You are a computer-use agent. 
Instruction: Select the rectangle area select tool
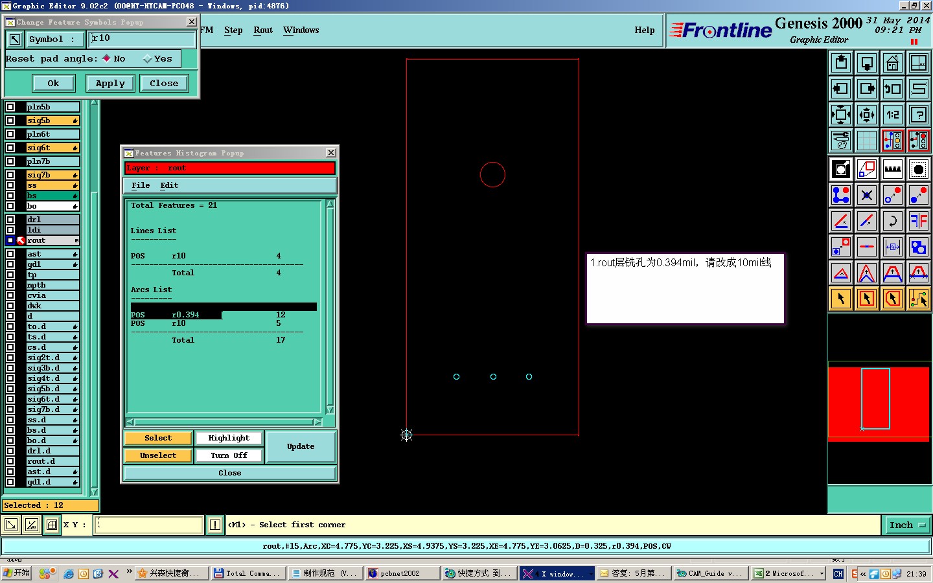867,299
